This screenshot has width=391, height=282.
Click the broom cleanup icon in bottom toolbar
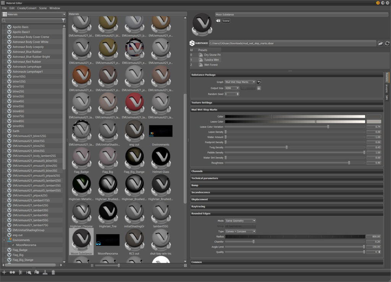coord(45,272)
